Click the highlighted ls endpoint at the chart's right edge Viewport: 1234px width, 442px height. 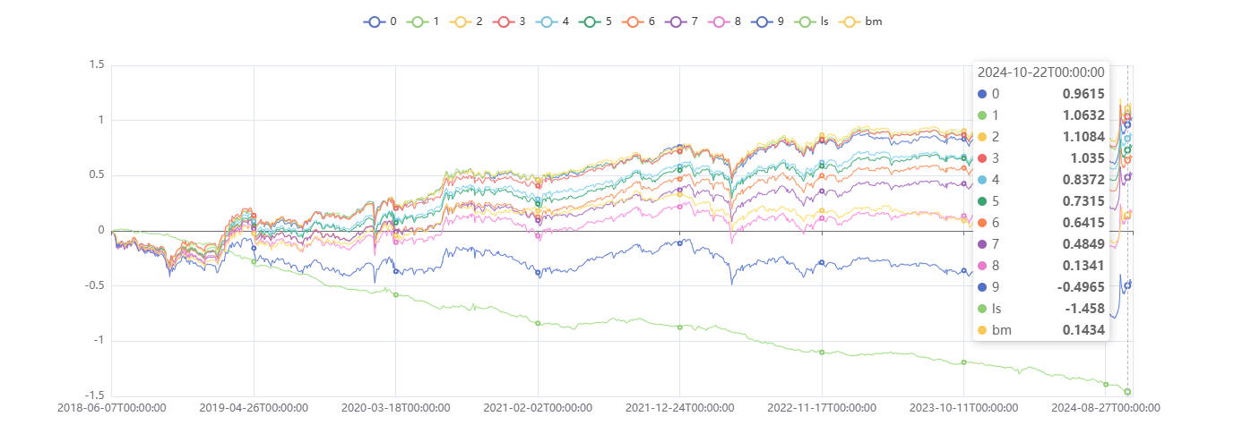tap(1127, 392)
